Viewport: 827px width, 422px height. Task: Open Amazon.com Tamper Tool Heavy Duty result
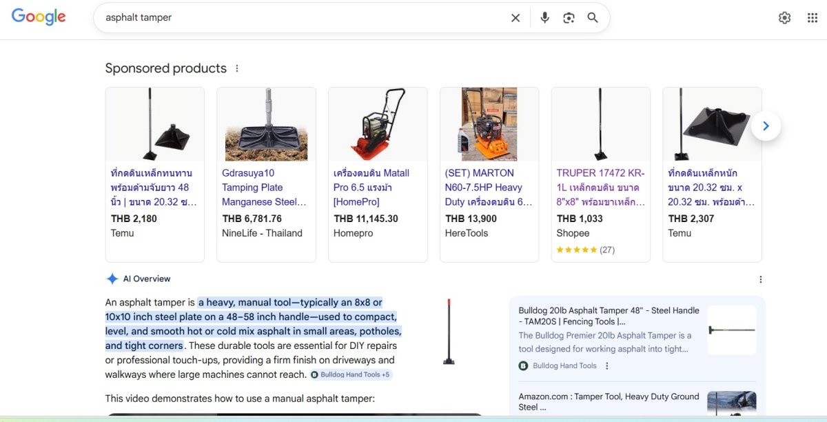[x=609, y=401]
